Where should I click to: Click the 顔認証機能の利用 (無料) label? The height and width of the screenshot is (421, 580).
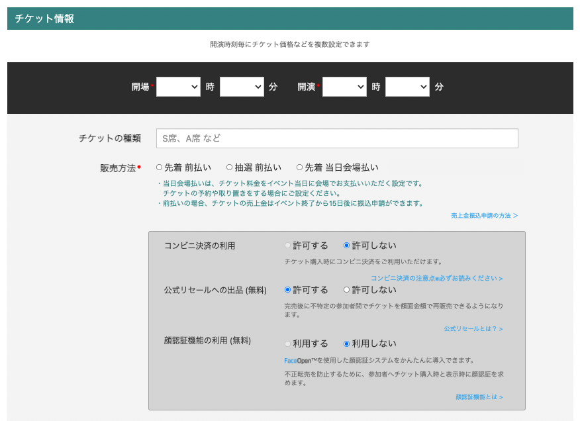click(x=207, y=340)
